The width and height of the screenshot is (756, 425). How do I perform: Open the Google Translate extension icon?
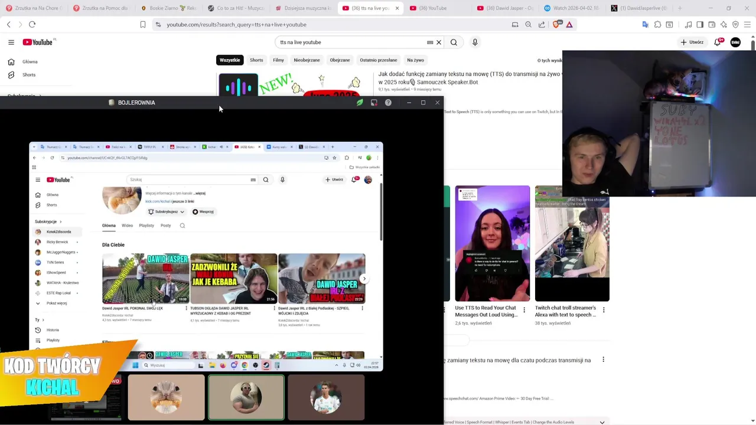tap(645, 24)
